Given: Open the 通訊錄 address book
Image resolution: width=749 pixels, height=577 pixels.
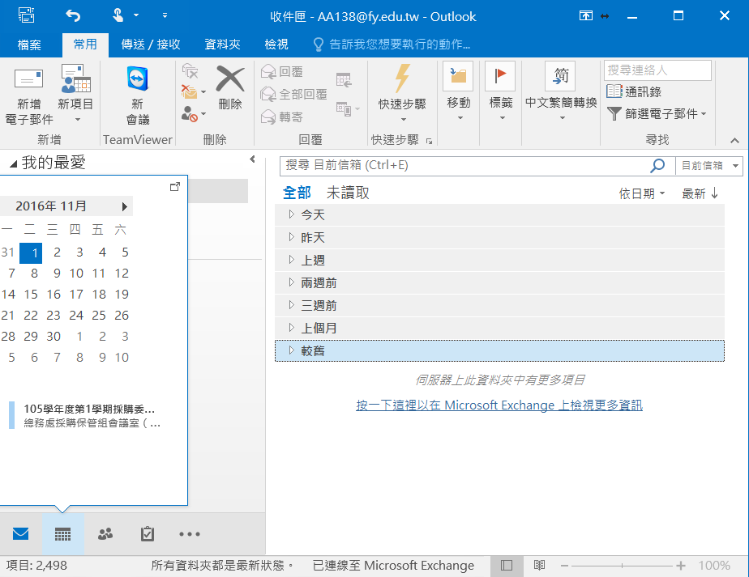Looking at the screenshot, I should tap(634, 91).
